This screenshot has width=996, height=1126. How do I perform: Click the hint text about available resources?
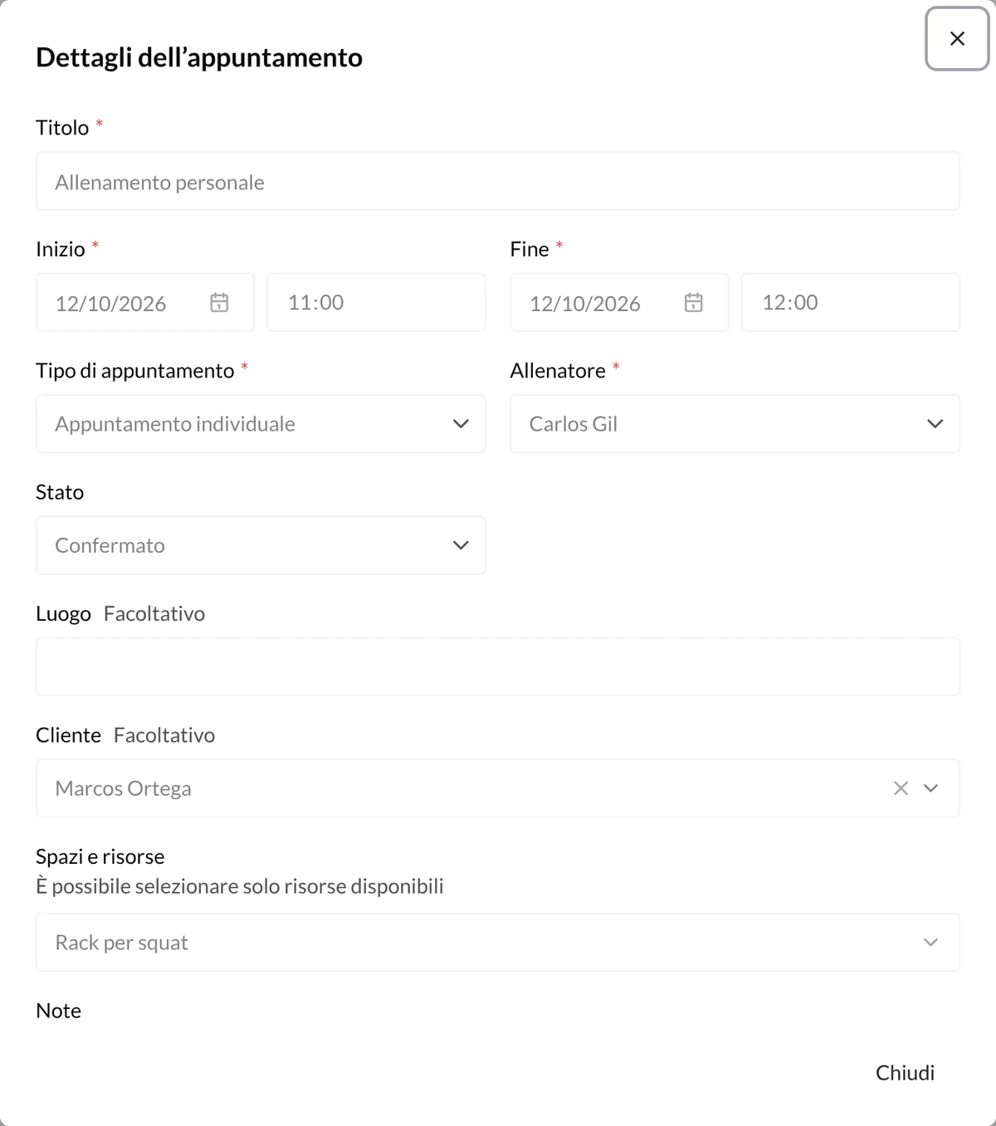(x=240, y=886)
